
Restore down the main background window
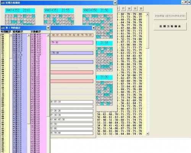186,2
